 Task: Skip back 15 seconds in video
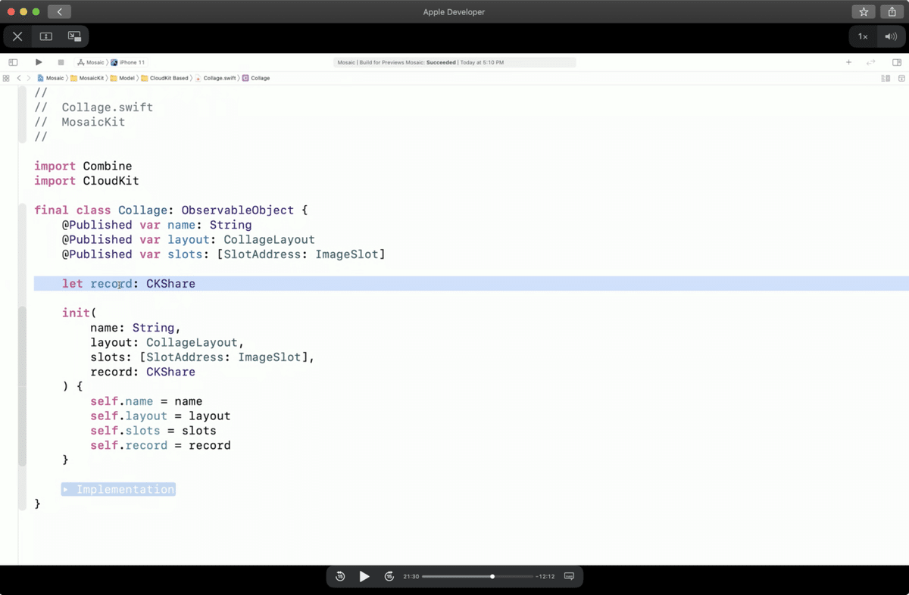pos(340,576)
